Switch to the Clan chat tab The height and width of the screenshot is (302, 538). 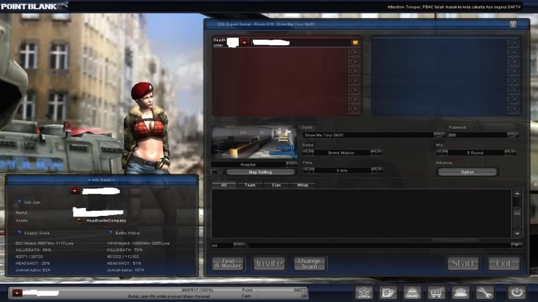[276, 185]
